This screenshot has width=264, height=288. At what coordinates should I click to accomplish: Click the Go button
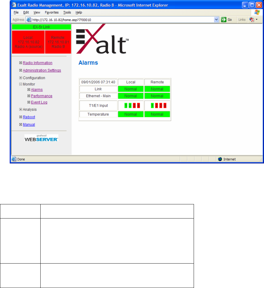[x=227, y=20]
